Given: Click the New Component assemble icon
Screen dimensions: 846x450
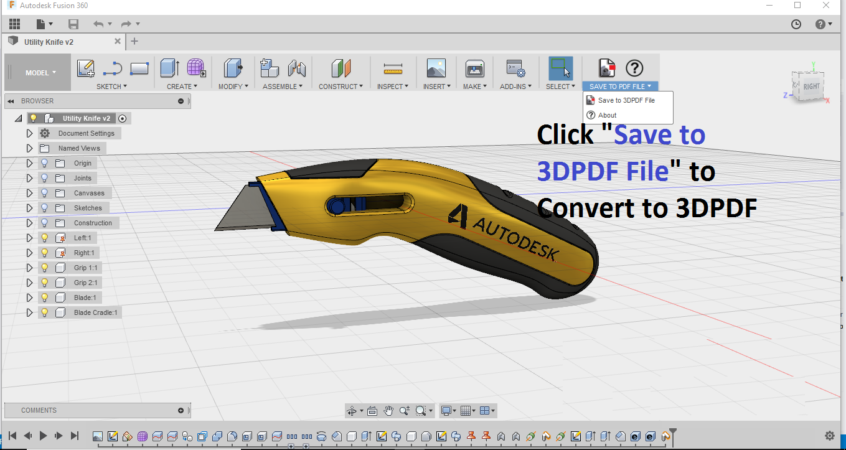Looking at the screenshot, I should pyautogui.click(x=269, y=68).
